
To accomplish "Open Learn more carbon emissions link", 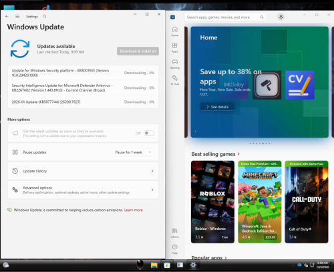I will (x=134, y=210).
